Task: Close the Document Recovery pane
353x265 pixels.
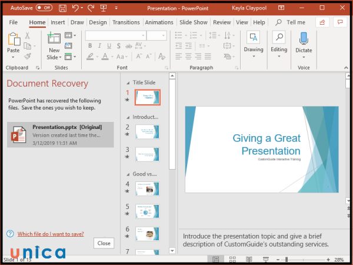Action: click(x=104, y=243)
